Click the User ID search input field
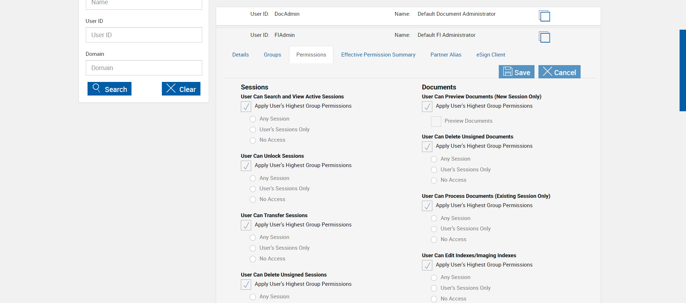Image resolution: width=686 pixels, height=303 pixels. (x=144, y=35)
